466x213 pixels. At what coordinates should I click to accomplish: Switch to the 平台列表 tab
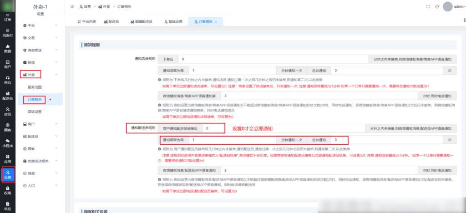pyautogui.click(x=86, y=22)
